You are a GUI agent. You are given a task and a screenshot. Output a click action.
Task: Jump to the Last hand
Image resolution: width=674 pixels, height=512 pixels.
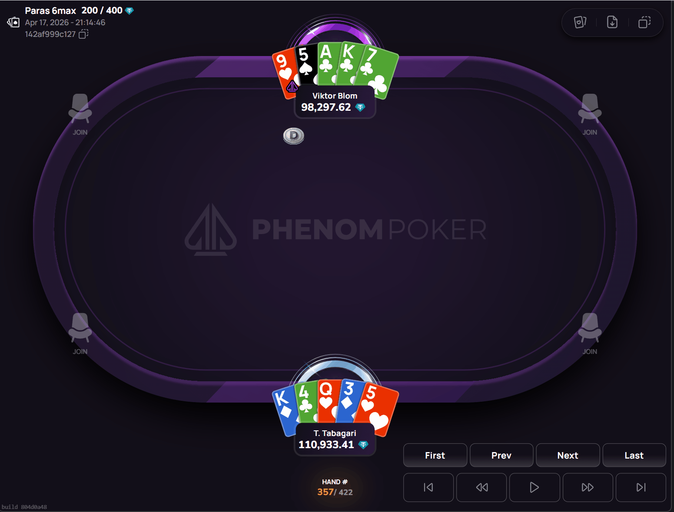pos(634,455)
